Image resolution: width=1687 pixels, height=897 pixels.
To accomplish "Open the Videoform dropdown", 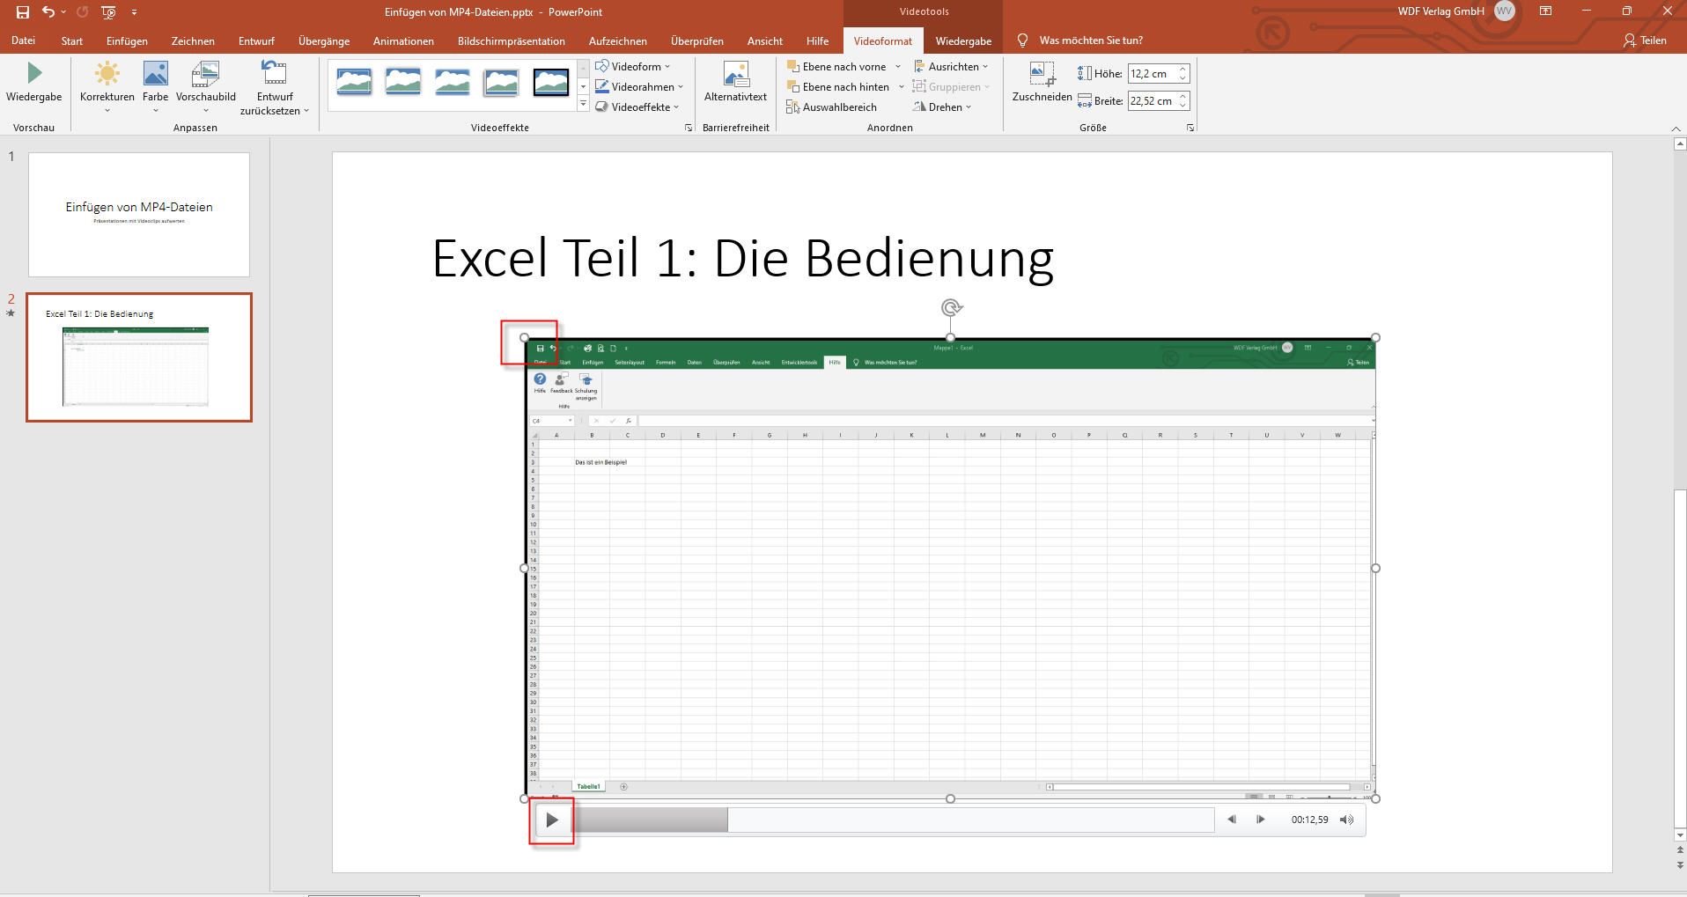I will click(x=633, y=67).
